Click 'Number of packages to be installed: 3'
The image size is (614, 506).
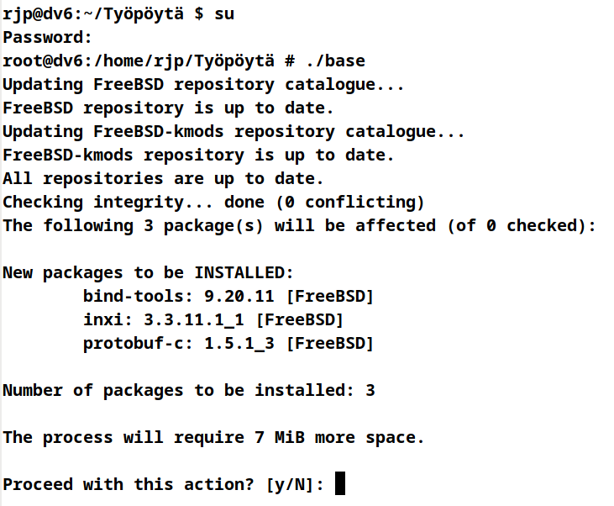point(189,390)
